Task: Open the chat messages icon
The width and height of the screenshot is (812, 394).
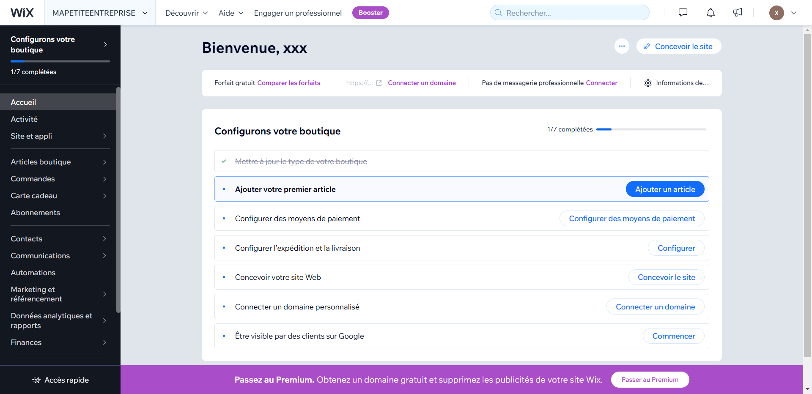Action: (683, 13)
